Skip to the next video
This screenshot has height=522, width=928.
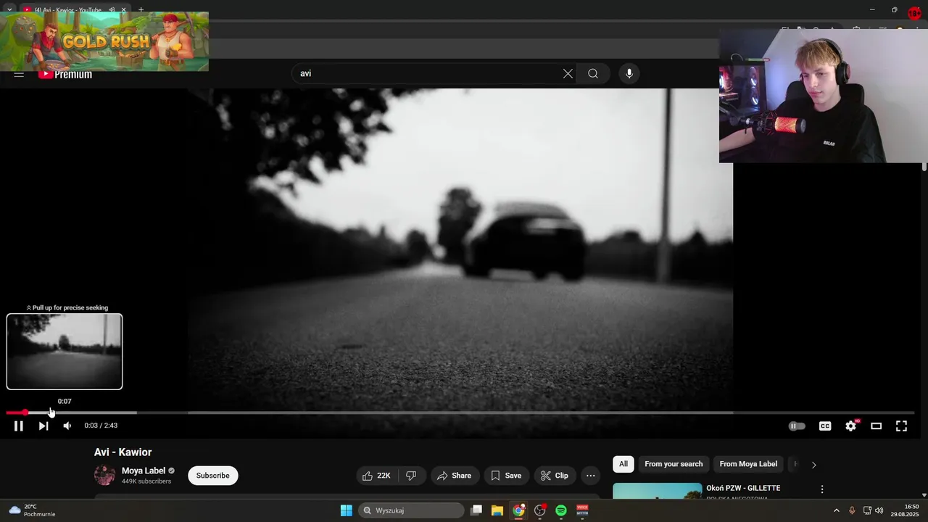point(43,426)
